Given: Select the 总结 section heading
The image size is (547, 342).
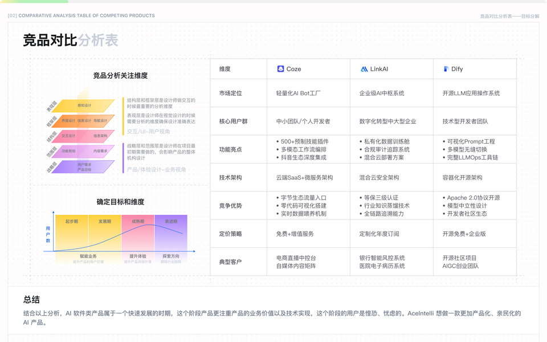Looking at the screenshot, I should click(31, 299).
